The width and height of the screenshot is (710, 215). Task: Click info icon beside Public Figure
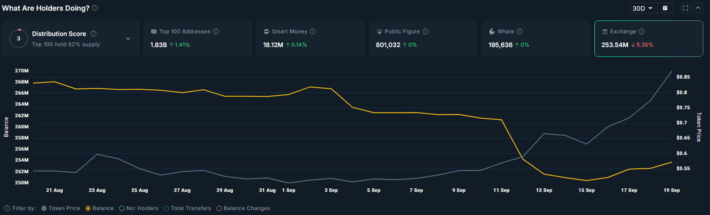[x=425, y=32]
